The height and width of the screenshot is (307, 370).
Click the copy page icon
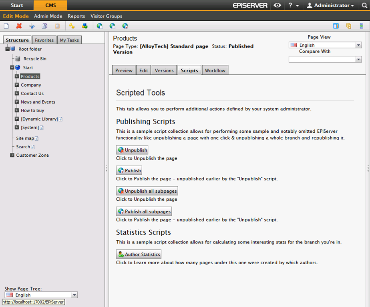[x=44, y=26]
